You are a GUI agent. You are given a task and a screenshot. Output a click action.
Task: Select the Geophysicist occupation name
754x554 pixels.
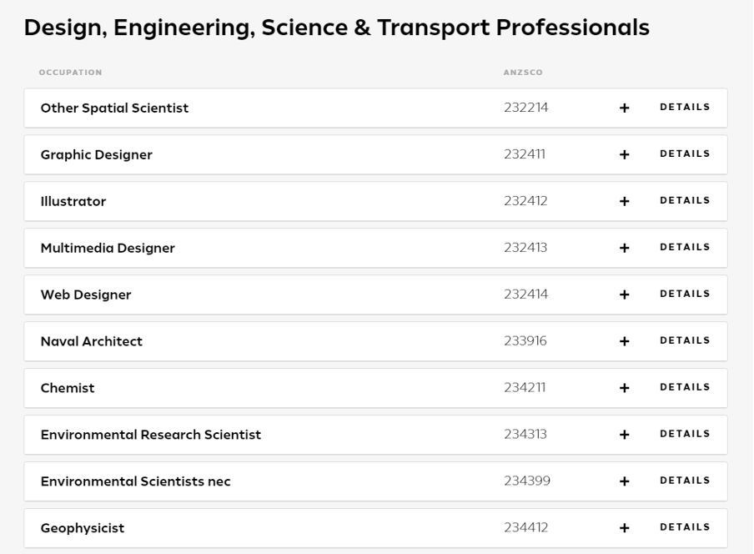pyautogui.click(x=83, y=529)
